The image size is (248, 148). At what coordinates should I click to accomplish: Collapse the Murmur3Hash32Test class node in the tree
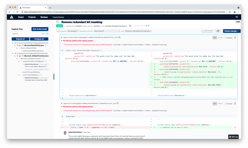coord(17,48)
